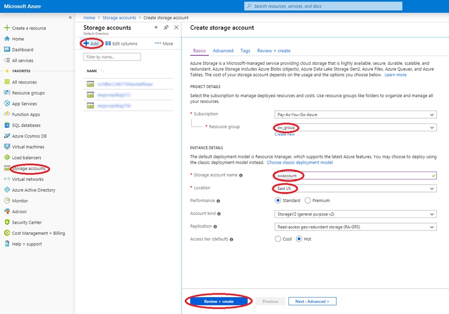Choose Cool access tier option
Screen dimensions: 449x314
coord(278,239)
